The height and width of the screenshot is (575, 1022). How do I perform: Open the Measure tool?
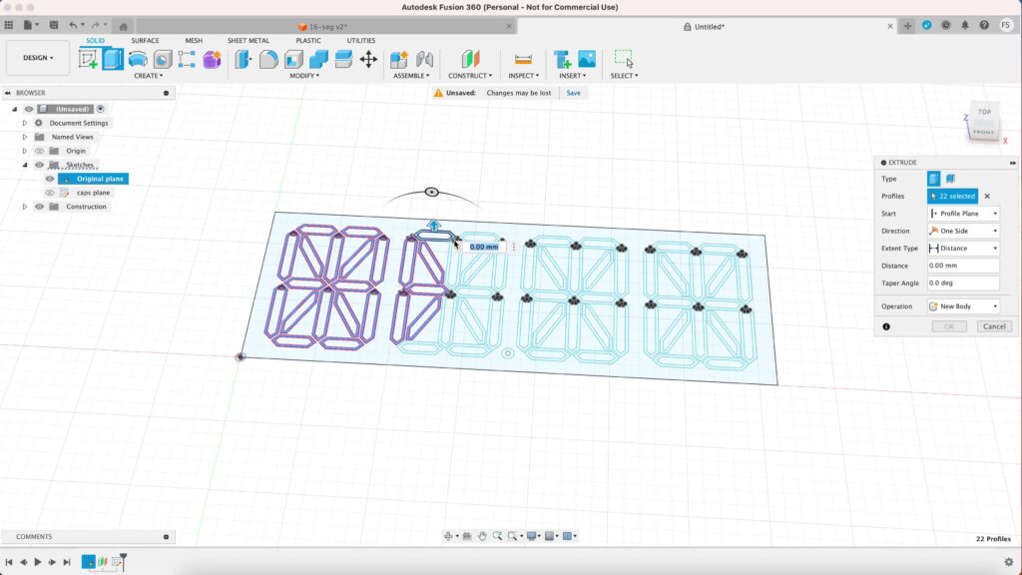[522, 60]
